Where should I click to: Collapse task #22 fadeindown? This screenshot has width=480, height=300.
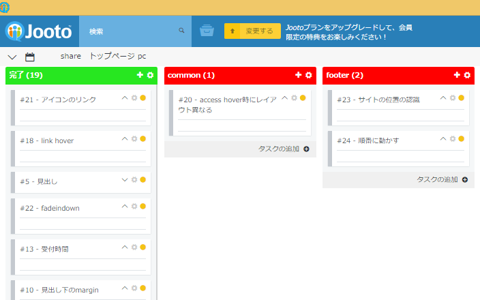[x=125, y=207]
